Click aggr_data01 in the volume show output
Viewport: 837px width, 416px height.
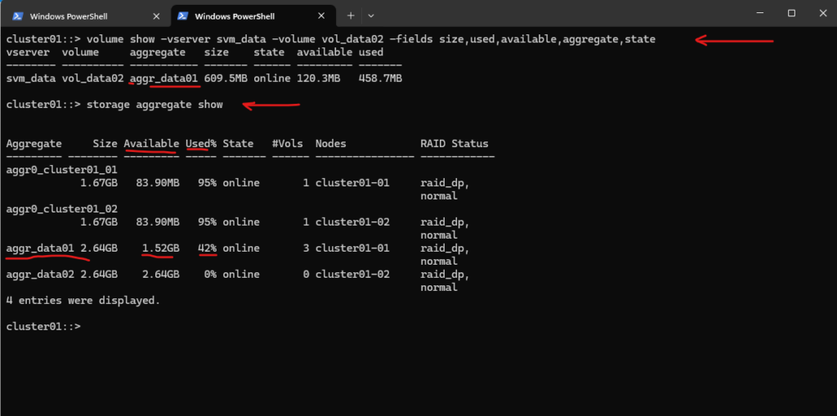pos(163,78)
